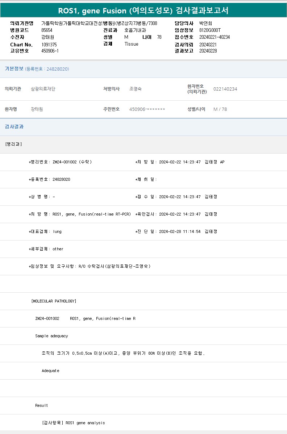Click the 대표검체 value lung
The width and height of the screenshot is (287, 434).
point(57,231)
